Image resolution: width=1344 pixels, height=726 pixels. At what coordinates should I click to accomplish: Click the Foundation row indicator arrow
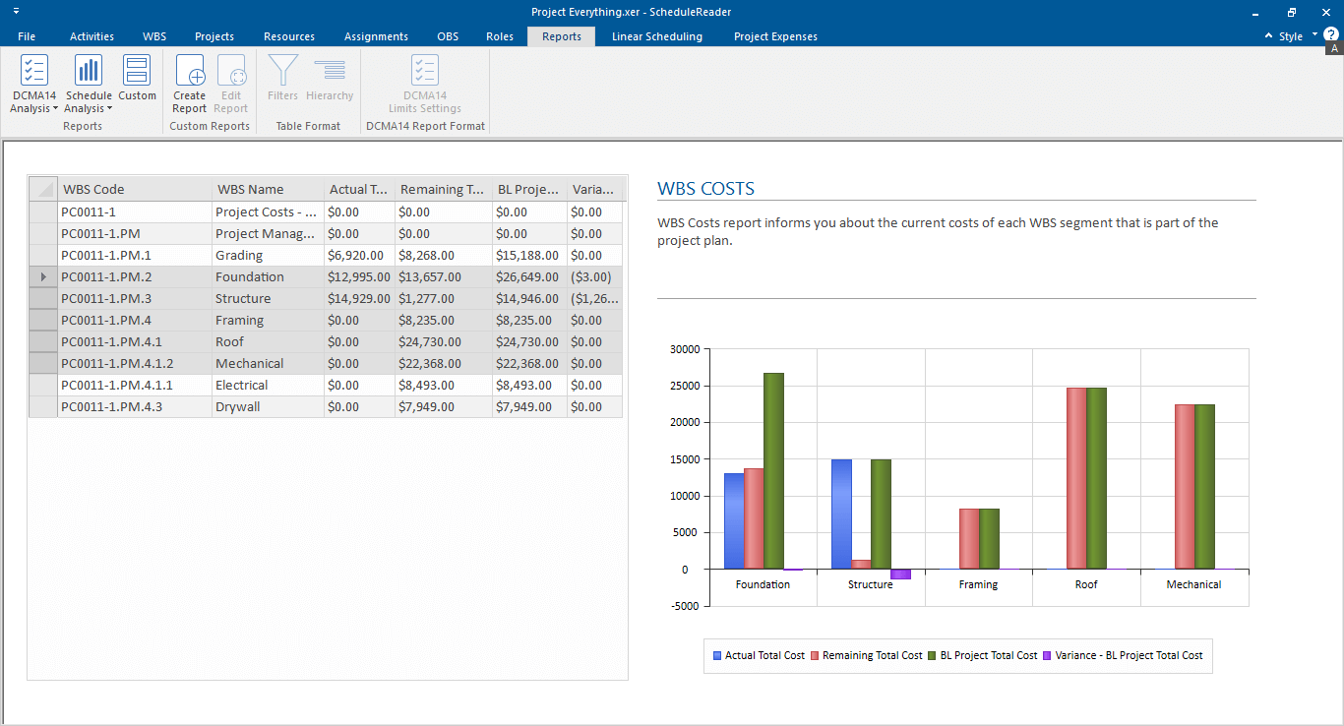pos(43,277)
